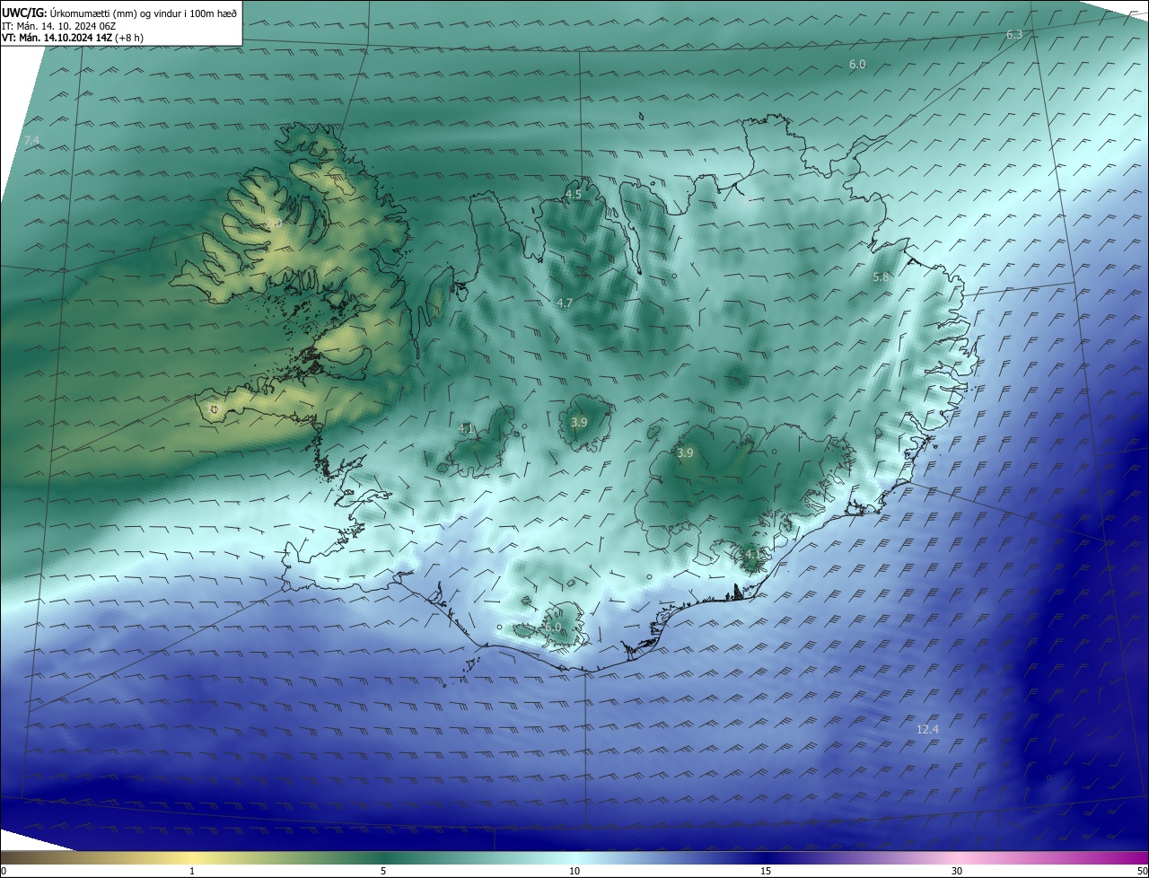Click the 4.5 value label on the map
The image size is (1149, 878).
click(x=573, y=194)
